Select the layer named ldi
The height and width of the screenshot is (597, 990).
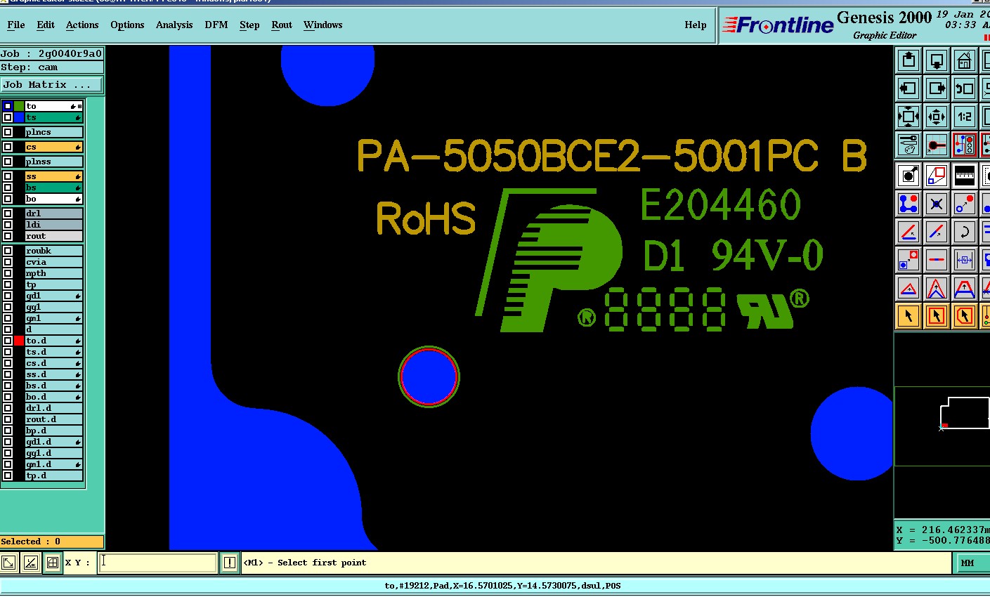pyautogui.click(x=54, y=225)
